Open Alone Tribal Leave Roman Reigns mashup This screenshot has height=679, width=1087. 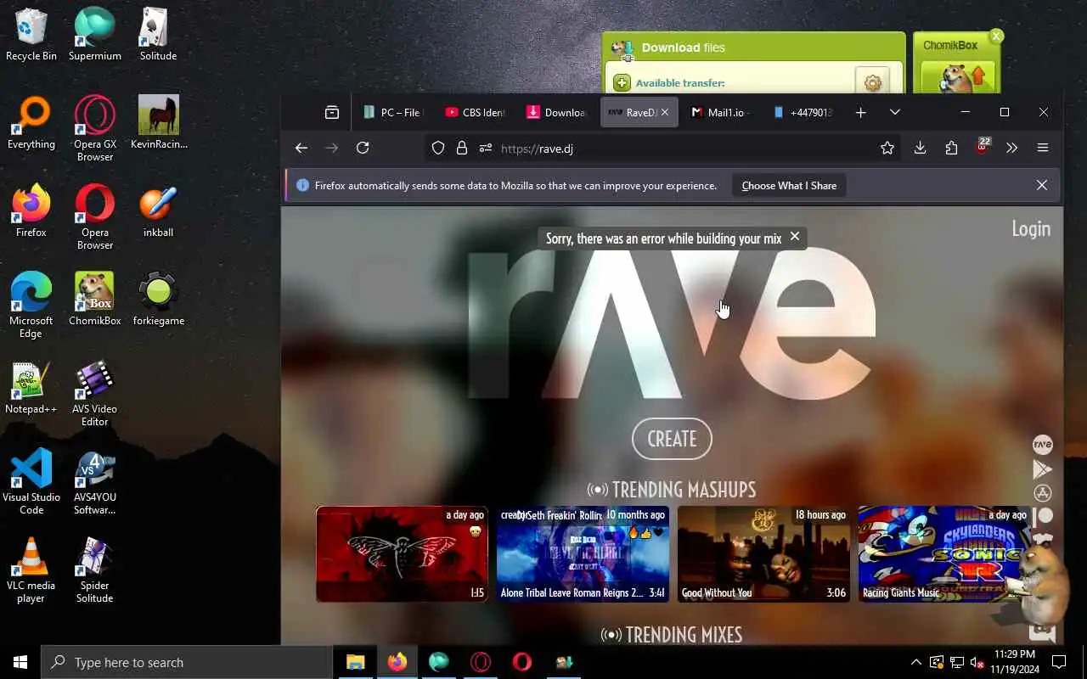[583, 553]
